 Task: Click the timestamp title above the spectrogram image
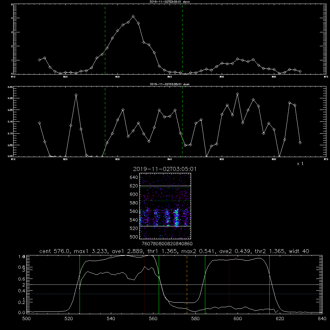pos(165,169)
